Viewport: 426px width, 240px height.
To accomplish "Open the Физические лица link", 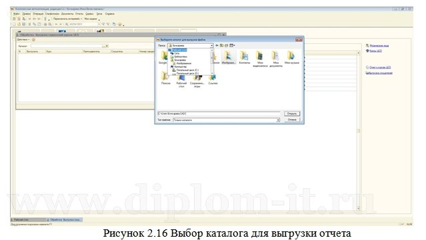I will tap(379, 46).
